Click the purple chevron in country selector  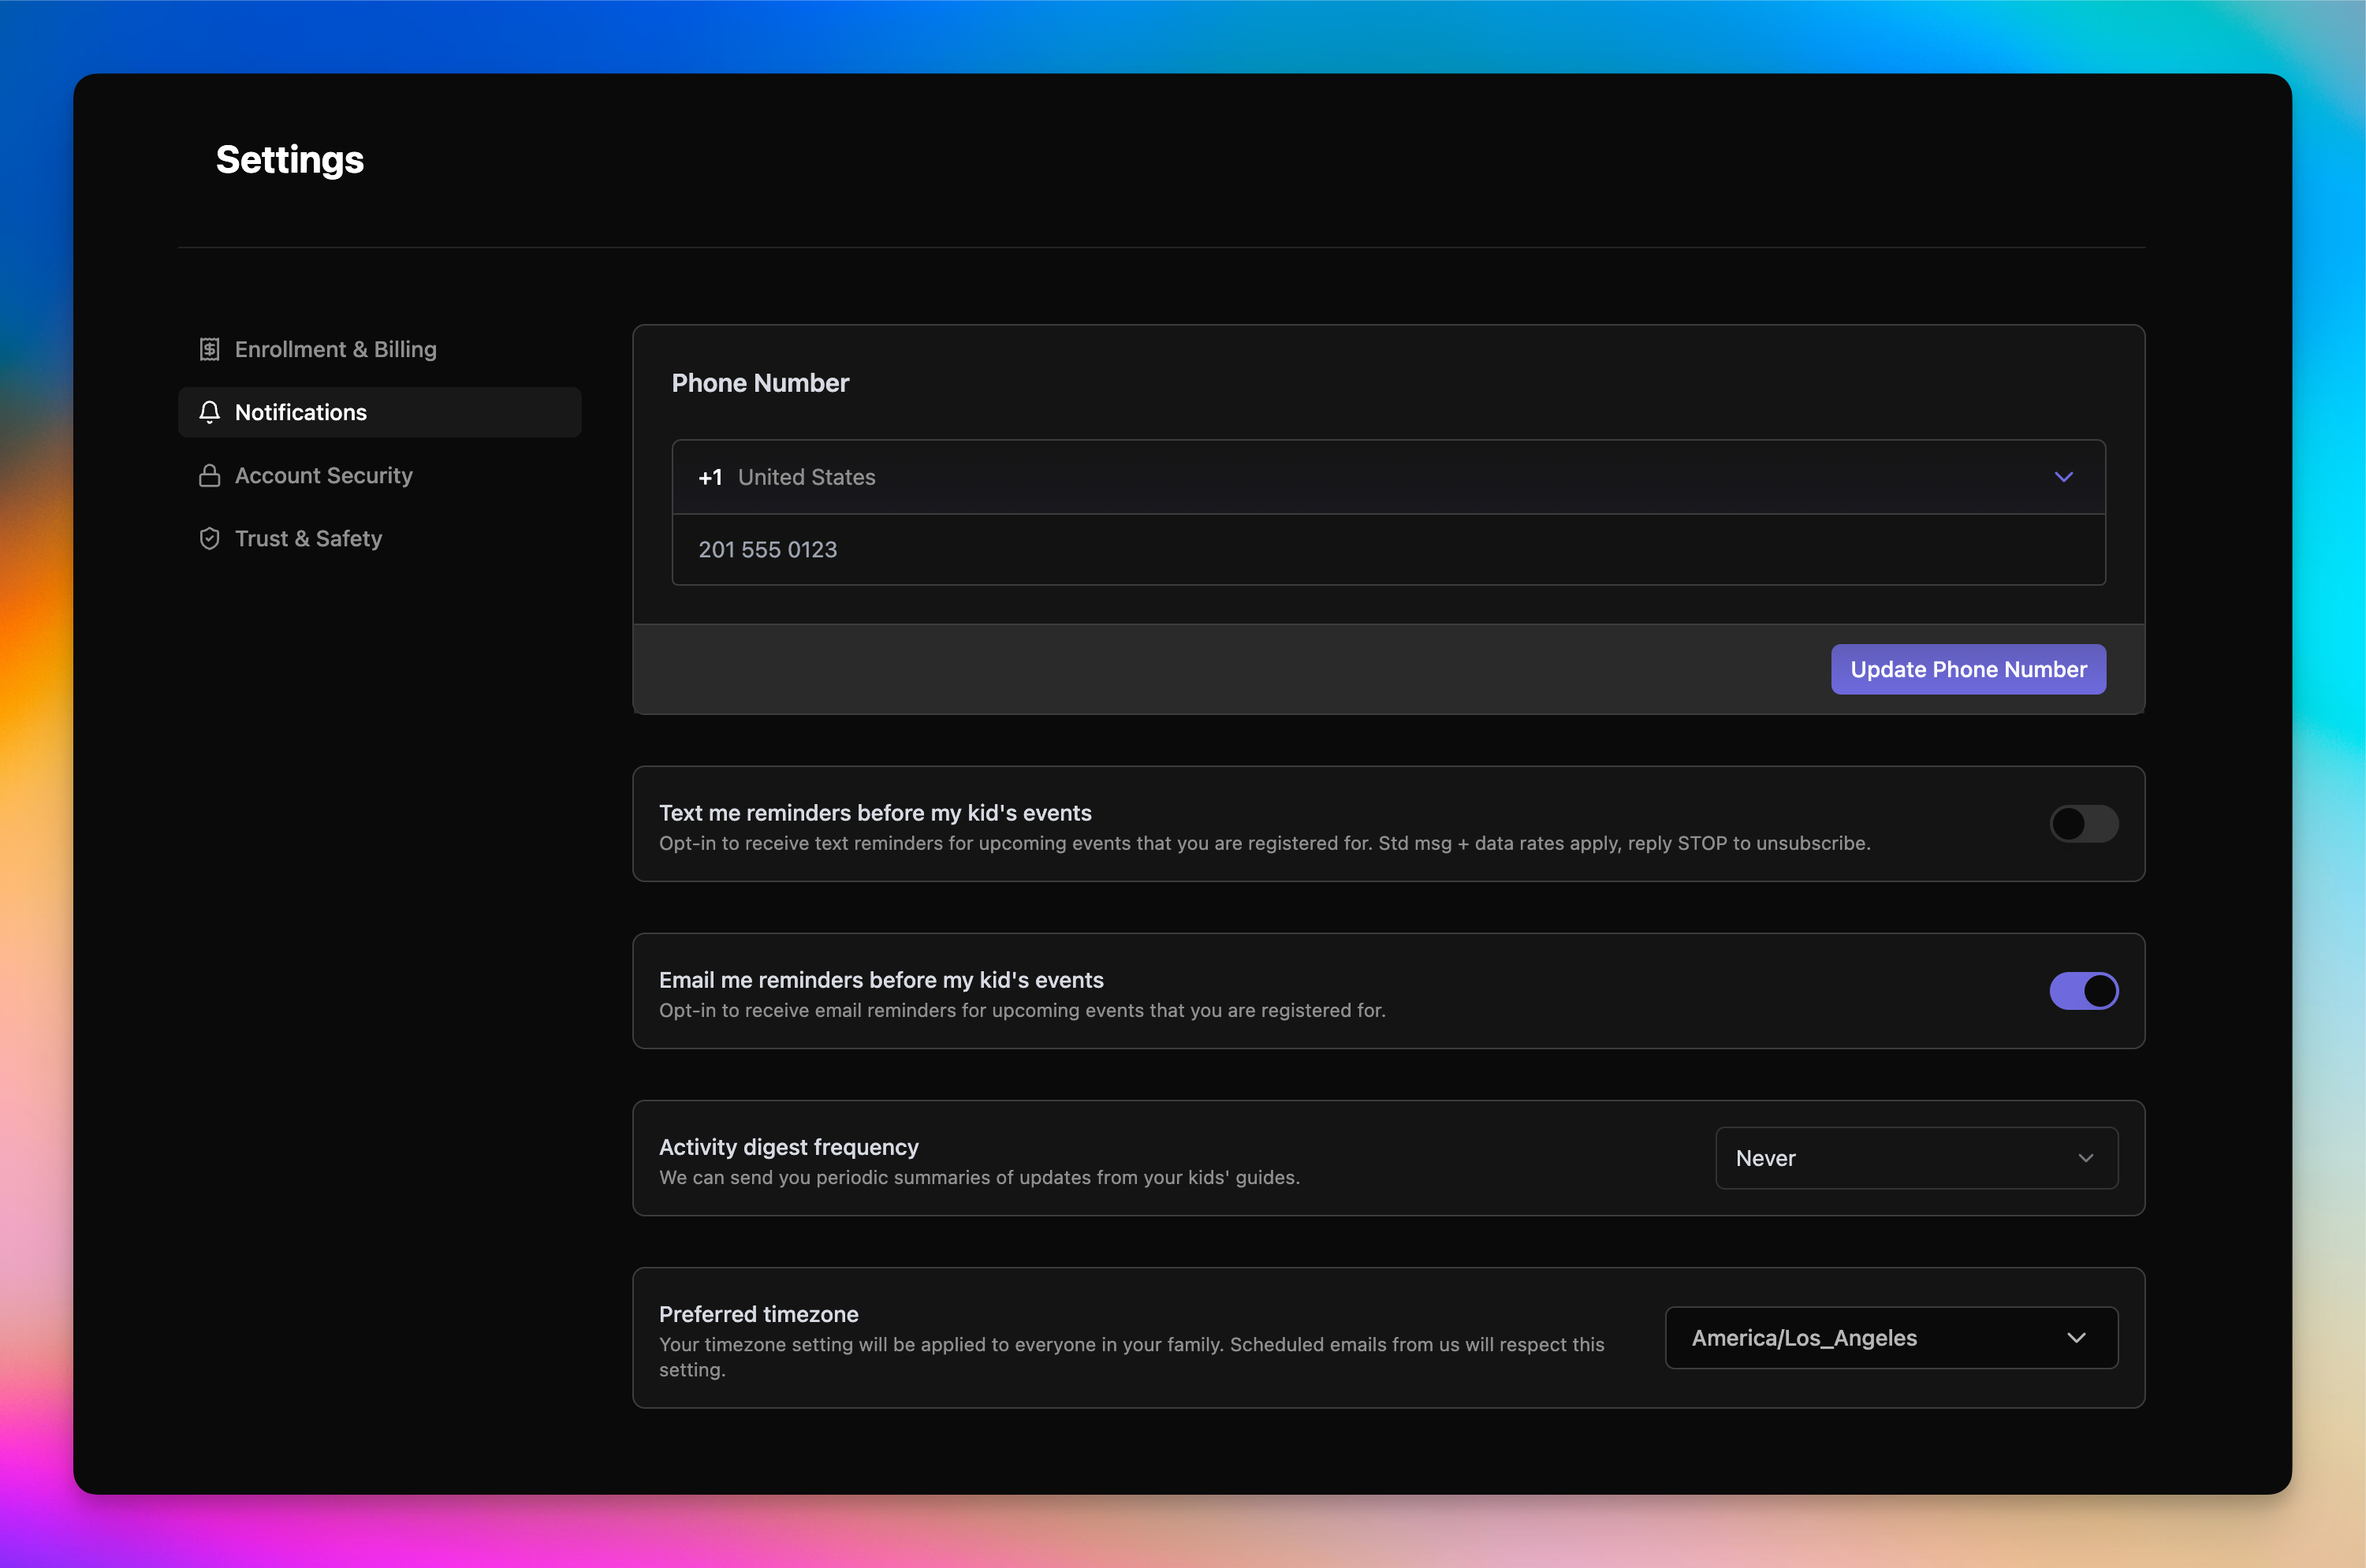(x=2063, y=477)
